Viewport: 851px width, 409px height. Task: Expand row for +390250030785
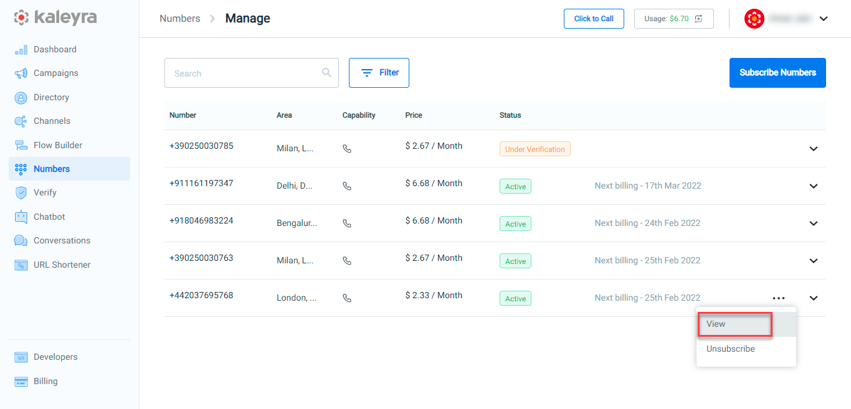[813, 149]
